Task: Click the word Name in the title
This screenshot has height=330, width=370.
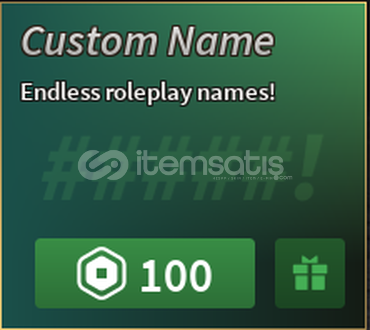Action: tap(221, 42)
